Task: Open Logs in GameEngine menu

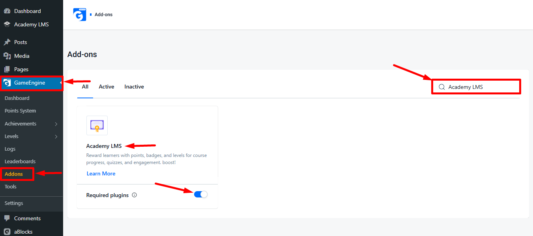Action: 10,149
